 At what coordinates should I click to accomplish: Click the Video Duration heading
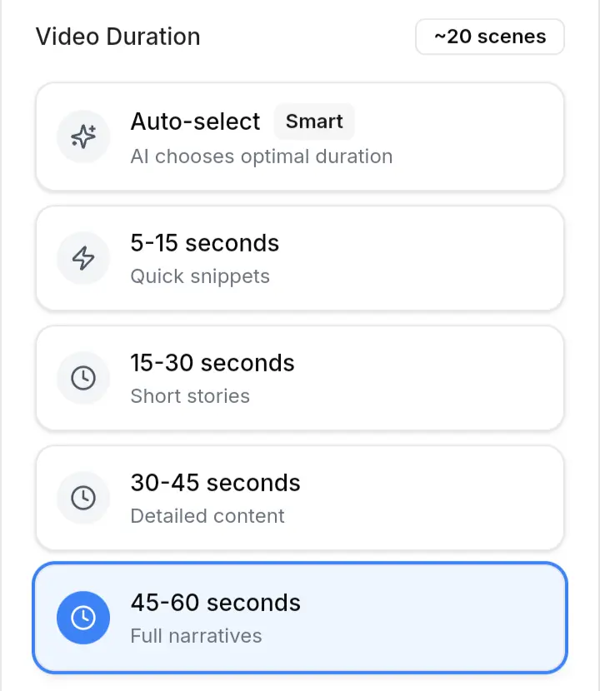(117, 37)
